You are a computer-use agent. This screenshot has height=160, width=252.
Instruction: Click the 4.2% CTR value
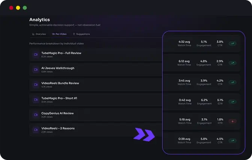click(220, 81)
